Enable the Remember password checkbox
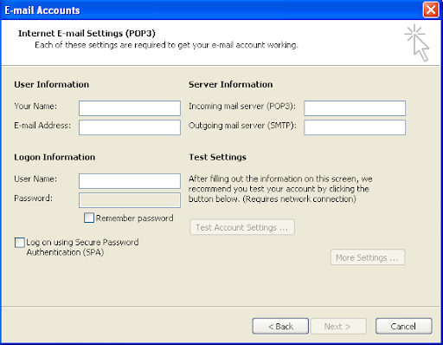The image size is (443, 345). 89,218
